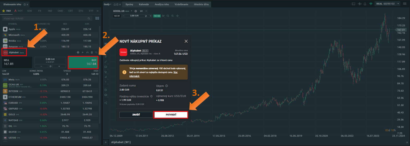Viewport: 410px width, 146px height.
Task: Open the Viac informácií link
Action: click(134, 76)
